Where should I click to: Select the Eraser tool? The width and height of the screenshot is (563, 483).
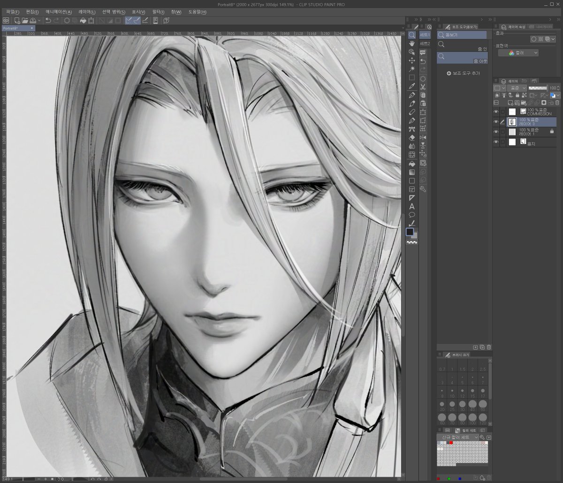coord(412,138)
